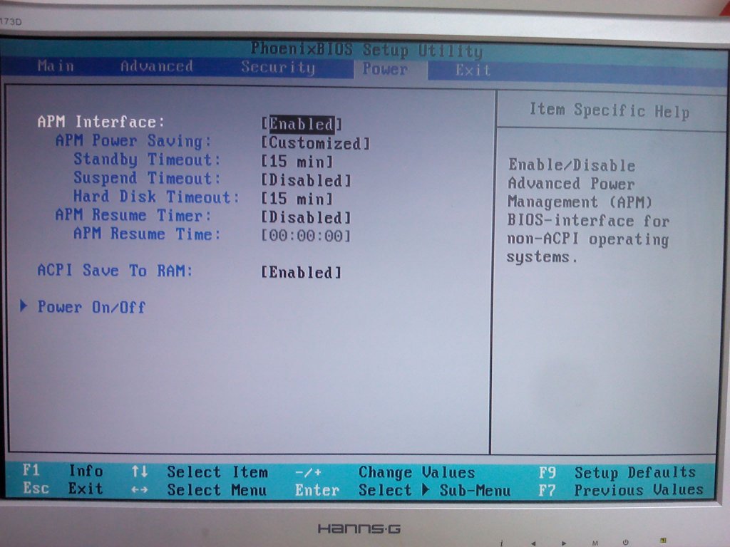
Task: Change Hard Disk Timeout 15 min value
Action: click(x=297, y=199)
